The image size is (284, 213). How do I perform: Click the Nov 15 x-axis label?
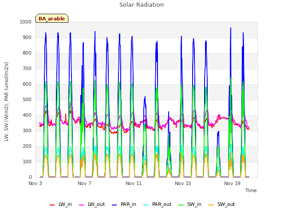tap(183, 183)
